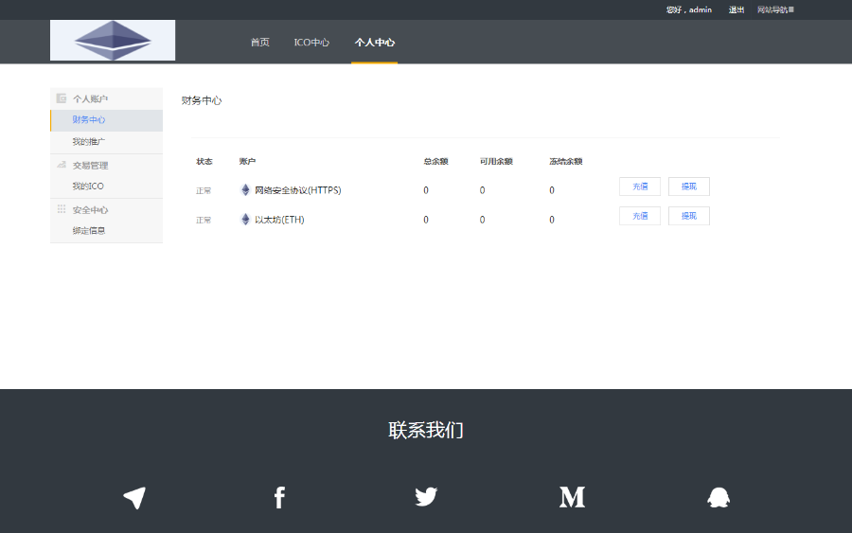Click the 冻结余额 value in the ETH row
Image resolution: width=852 pixels, height=533 pixels.
pos(552,220)
